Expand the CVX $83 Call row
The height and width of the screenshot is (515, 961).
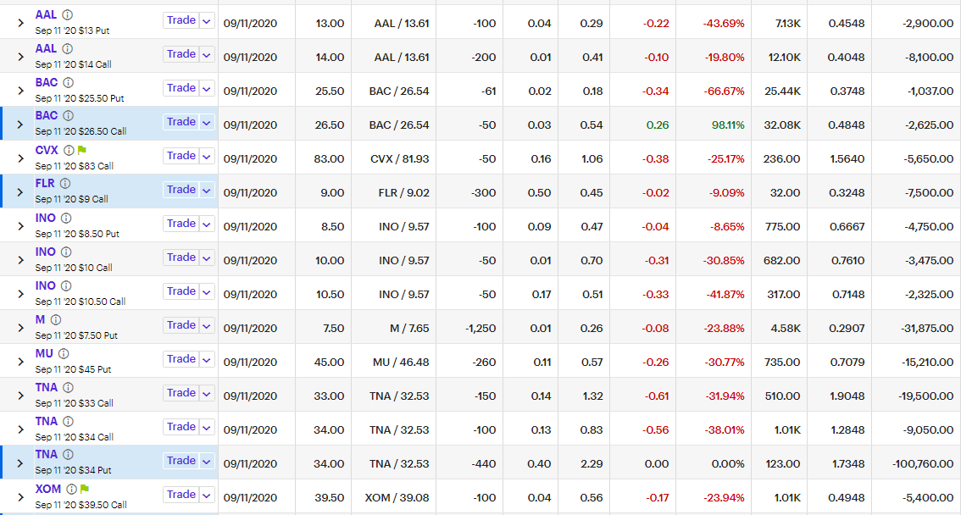click(x=20, y=158)
